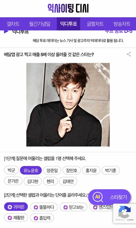Screen dimensions: 136x228
Task: Select the 김태연 option button
Action: pos(68,181)
